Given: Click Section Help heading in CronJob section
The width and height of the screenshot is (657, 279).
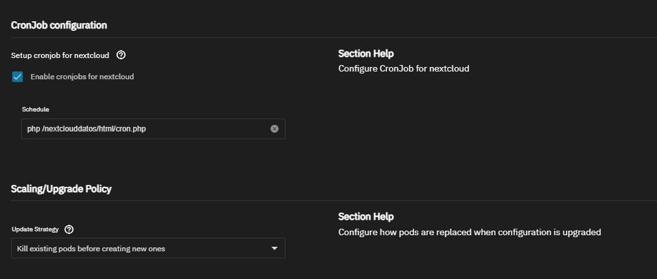Looking at the screenshot, I should pyautogui.click(x=366, y=53).
